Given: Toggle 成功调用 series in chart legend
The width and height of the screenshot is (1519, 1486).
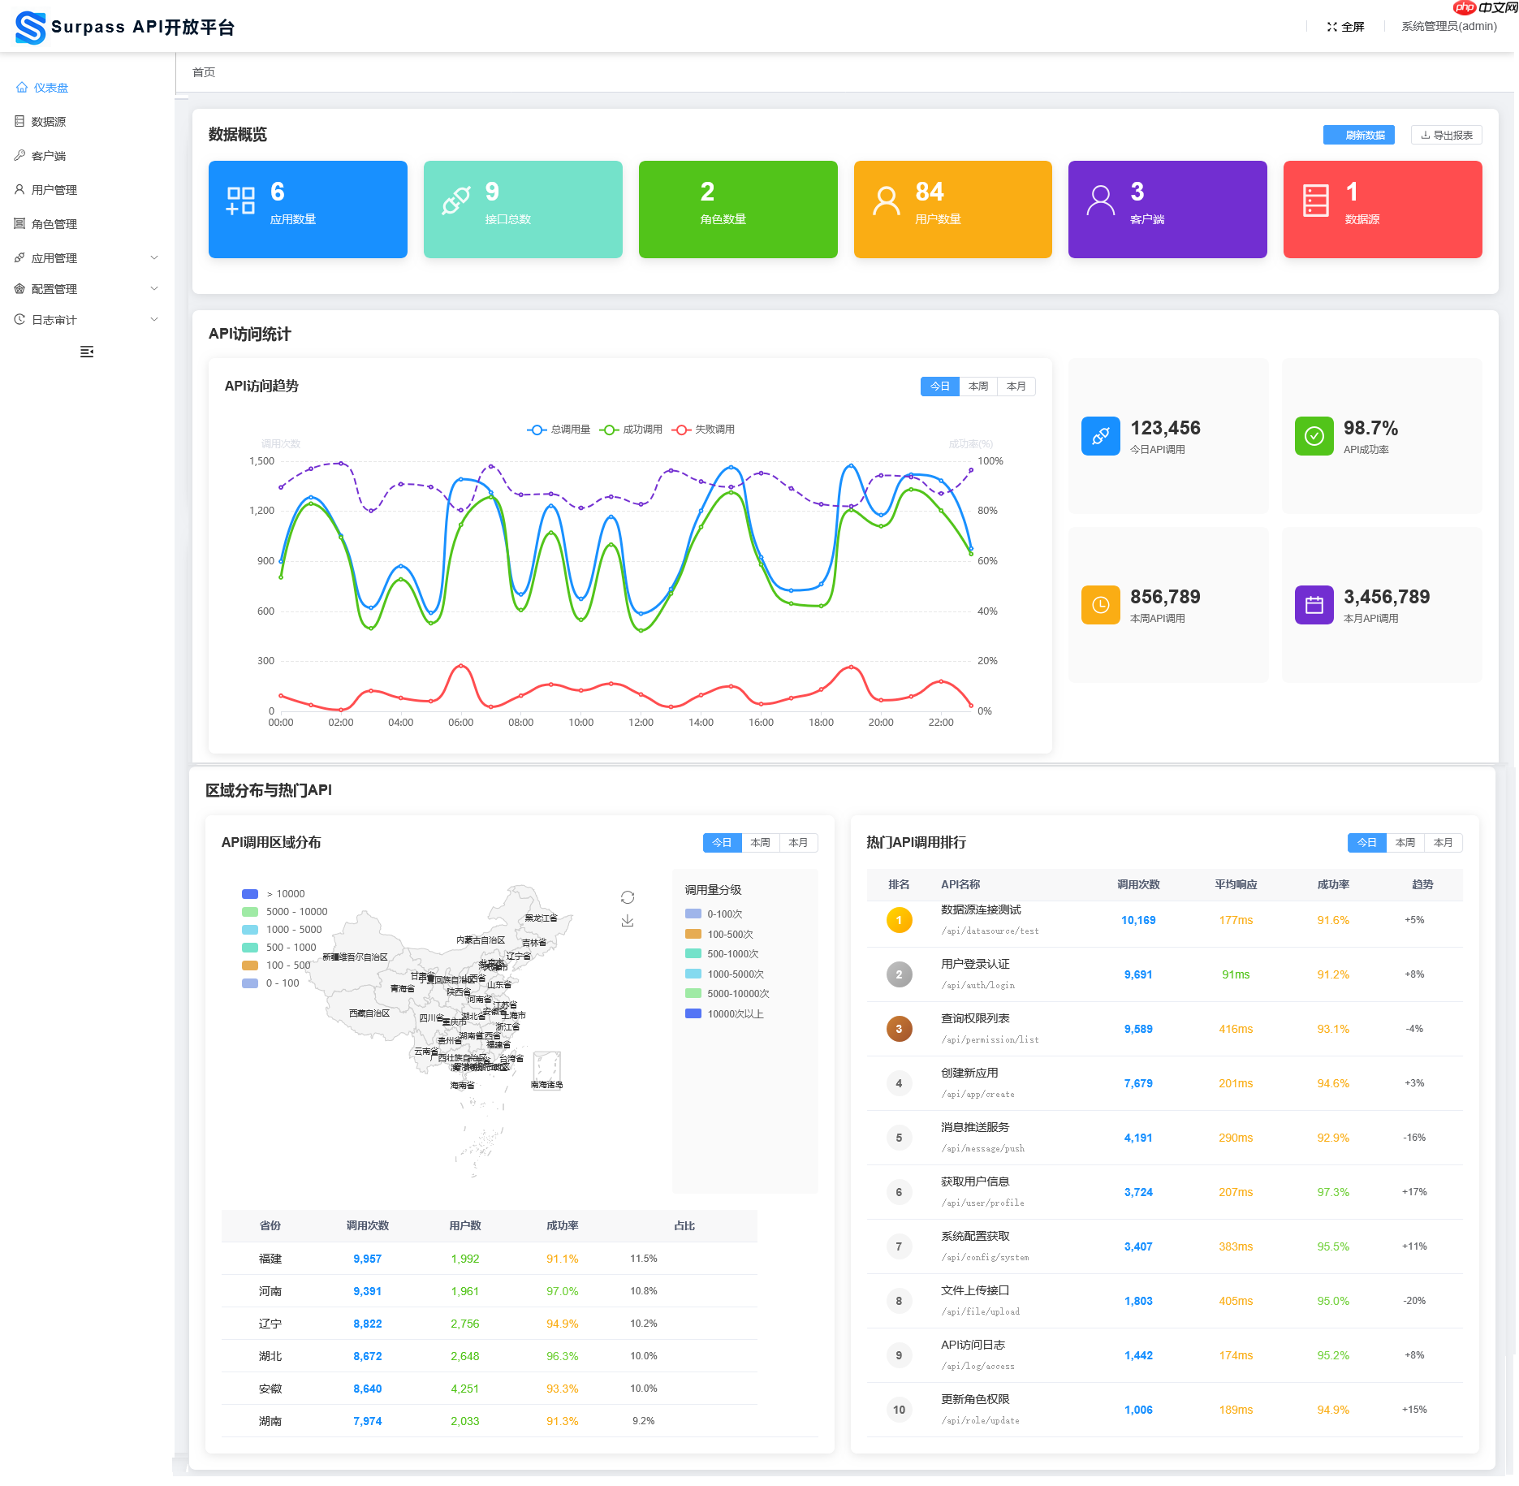Looking at the screenshot, I should [631, 430].
